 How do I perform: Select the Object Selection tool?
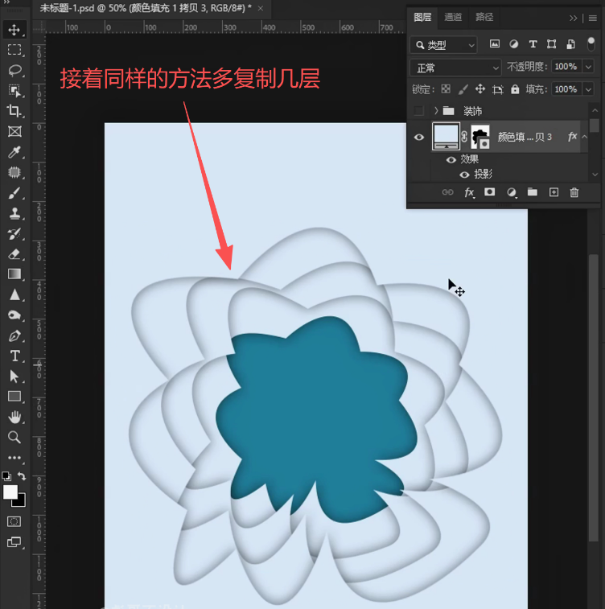[x=14, y=91]
